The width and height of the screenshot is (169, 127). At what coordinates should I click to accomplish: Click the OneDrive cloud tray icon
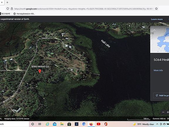pyautogui.click(x=164, y=124)
